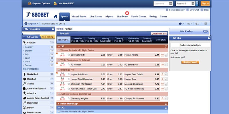Viewport: 229px width, 114px height.
Task: Favourite the Hakoah Amidar Ramat Gan star
Action: (x=69, y=89)
